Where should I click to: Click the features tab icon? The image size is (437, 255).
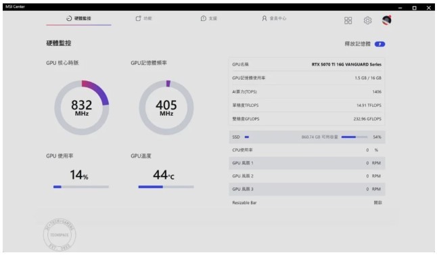point(138,18)
